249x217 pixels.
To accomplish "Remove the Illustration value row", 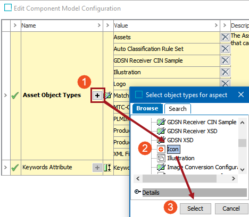I will click(225, 72).
